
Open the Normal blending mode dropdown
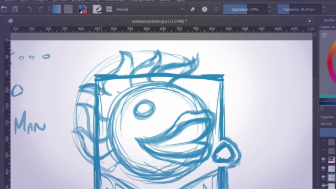point(150,9)
